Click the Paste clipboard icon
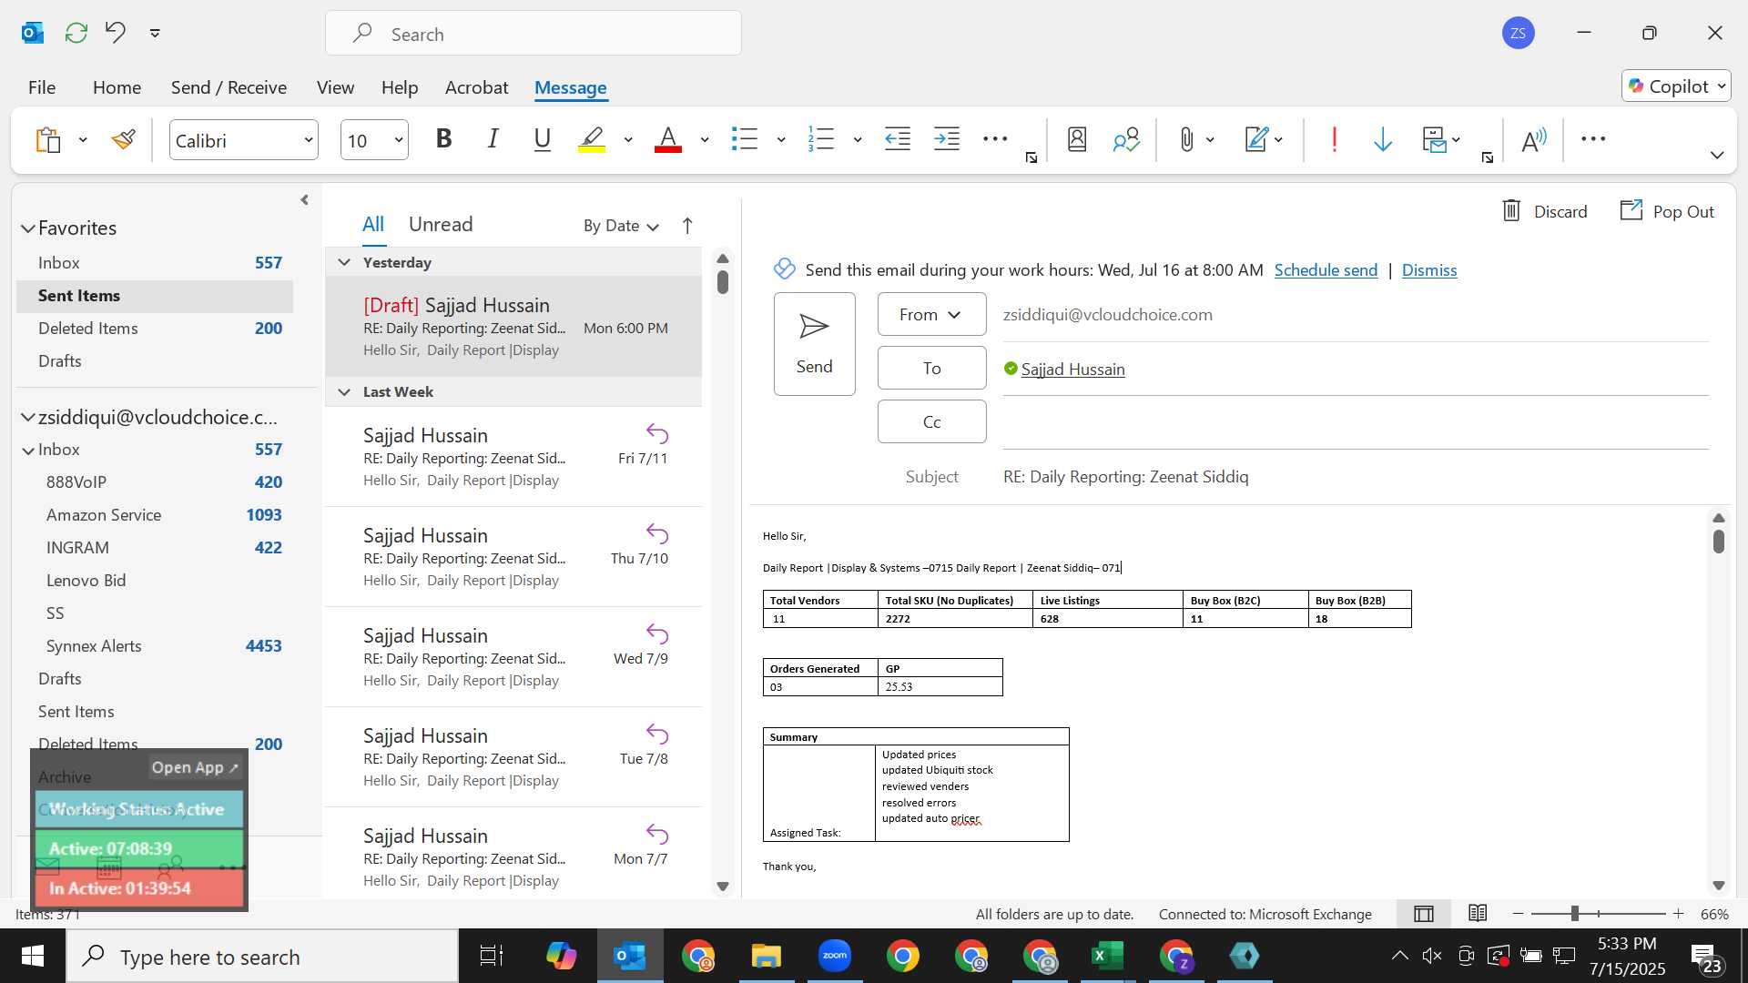The width and height of the screenshot is (1748, 983). (48, 139)
